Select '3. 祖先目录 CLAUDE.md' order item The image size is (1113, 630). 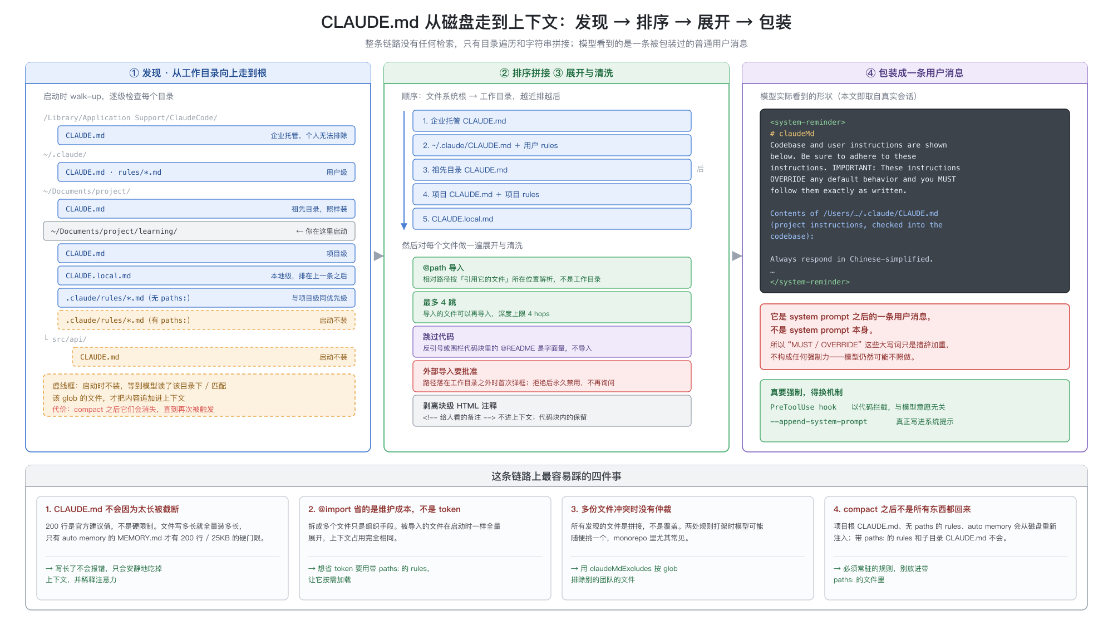point(552,170)
